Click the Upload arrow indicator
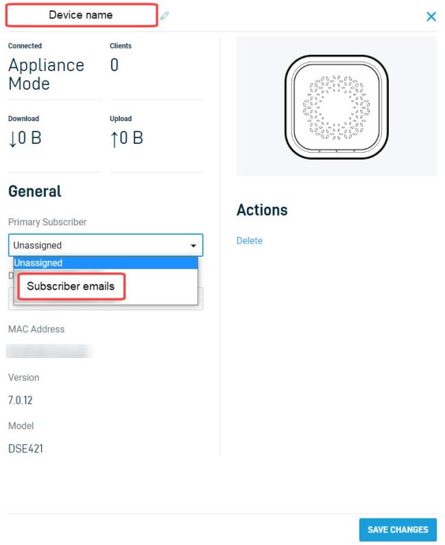The image size is (445, 545). [x=115, y=140]
